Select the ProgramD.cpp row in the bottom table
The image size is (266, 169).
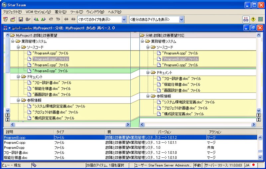pyautogui.click(x=130, y=147)
